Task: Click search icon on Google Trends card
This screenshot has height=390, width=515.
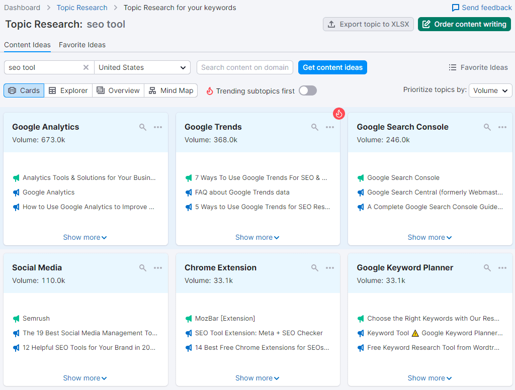Action: (315, 127)
